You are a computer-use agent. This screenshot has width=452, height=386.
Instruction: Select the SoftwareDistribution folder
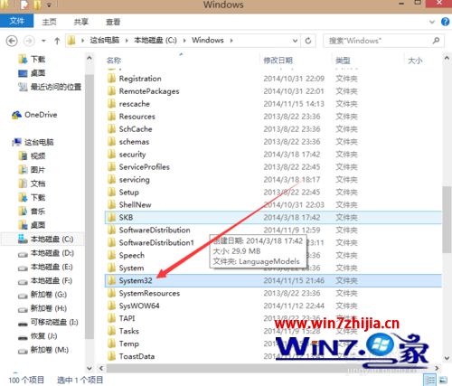click(155, 230)
